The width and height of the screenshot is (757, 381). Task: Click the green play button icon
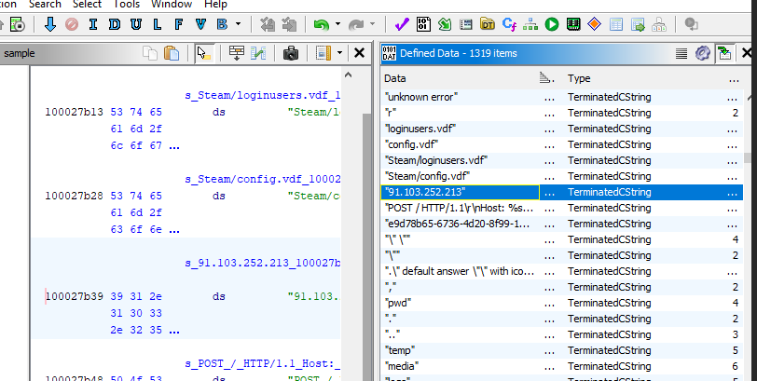[552, 23]
